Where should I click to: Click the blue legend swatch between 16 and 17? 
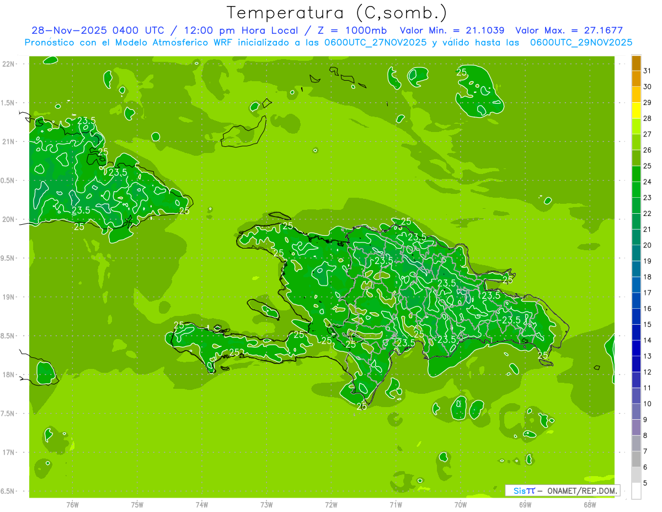pyautogui.click(x=636, y=301)
